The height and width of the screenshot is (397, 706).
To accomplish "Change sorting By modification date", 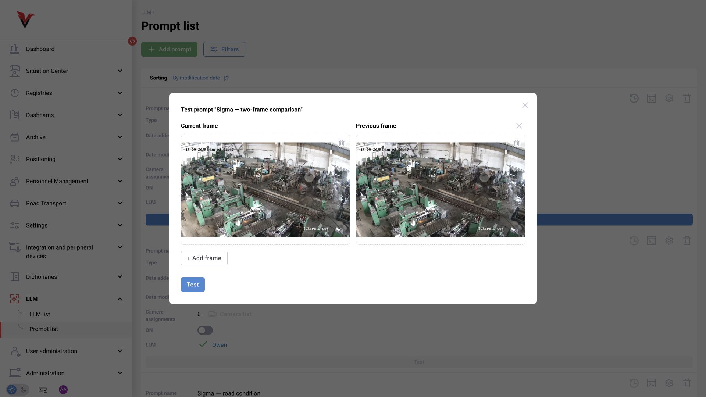I will click(196, 78).
